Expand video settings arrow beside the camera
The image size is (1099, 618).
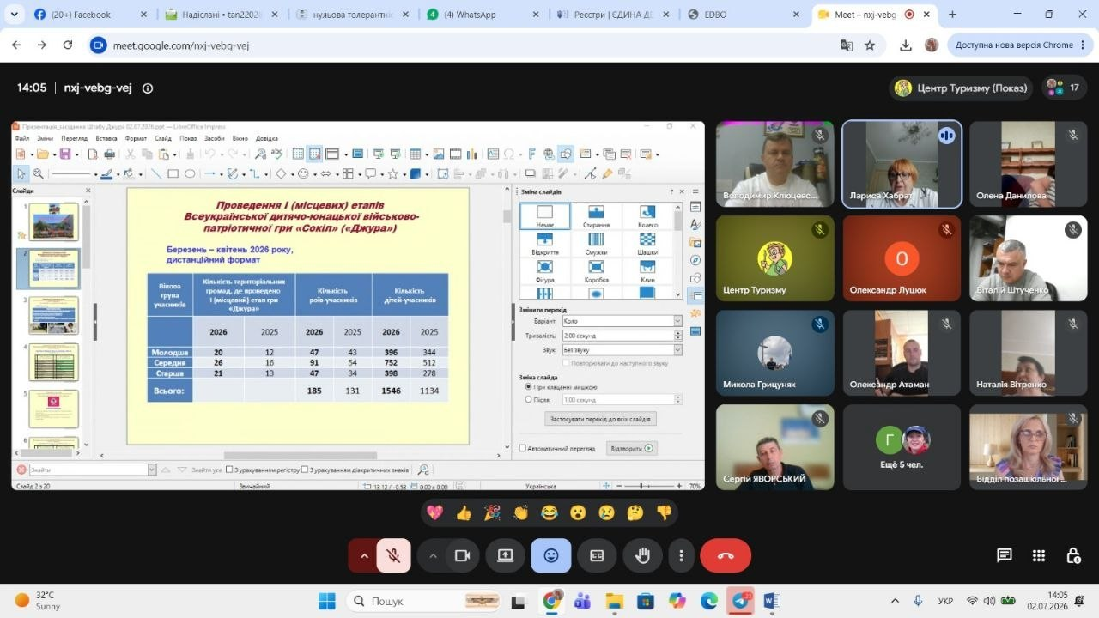tap(433, 555)
